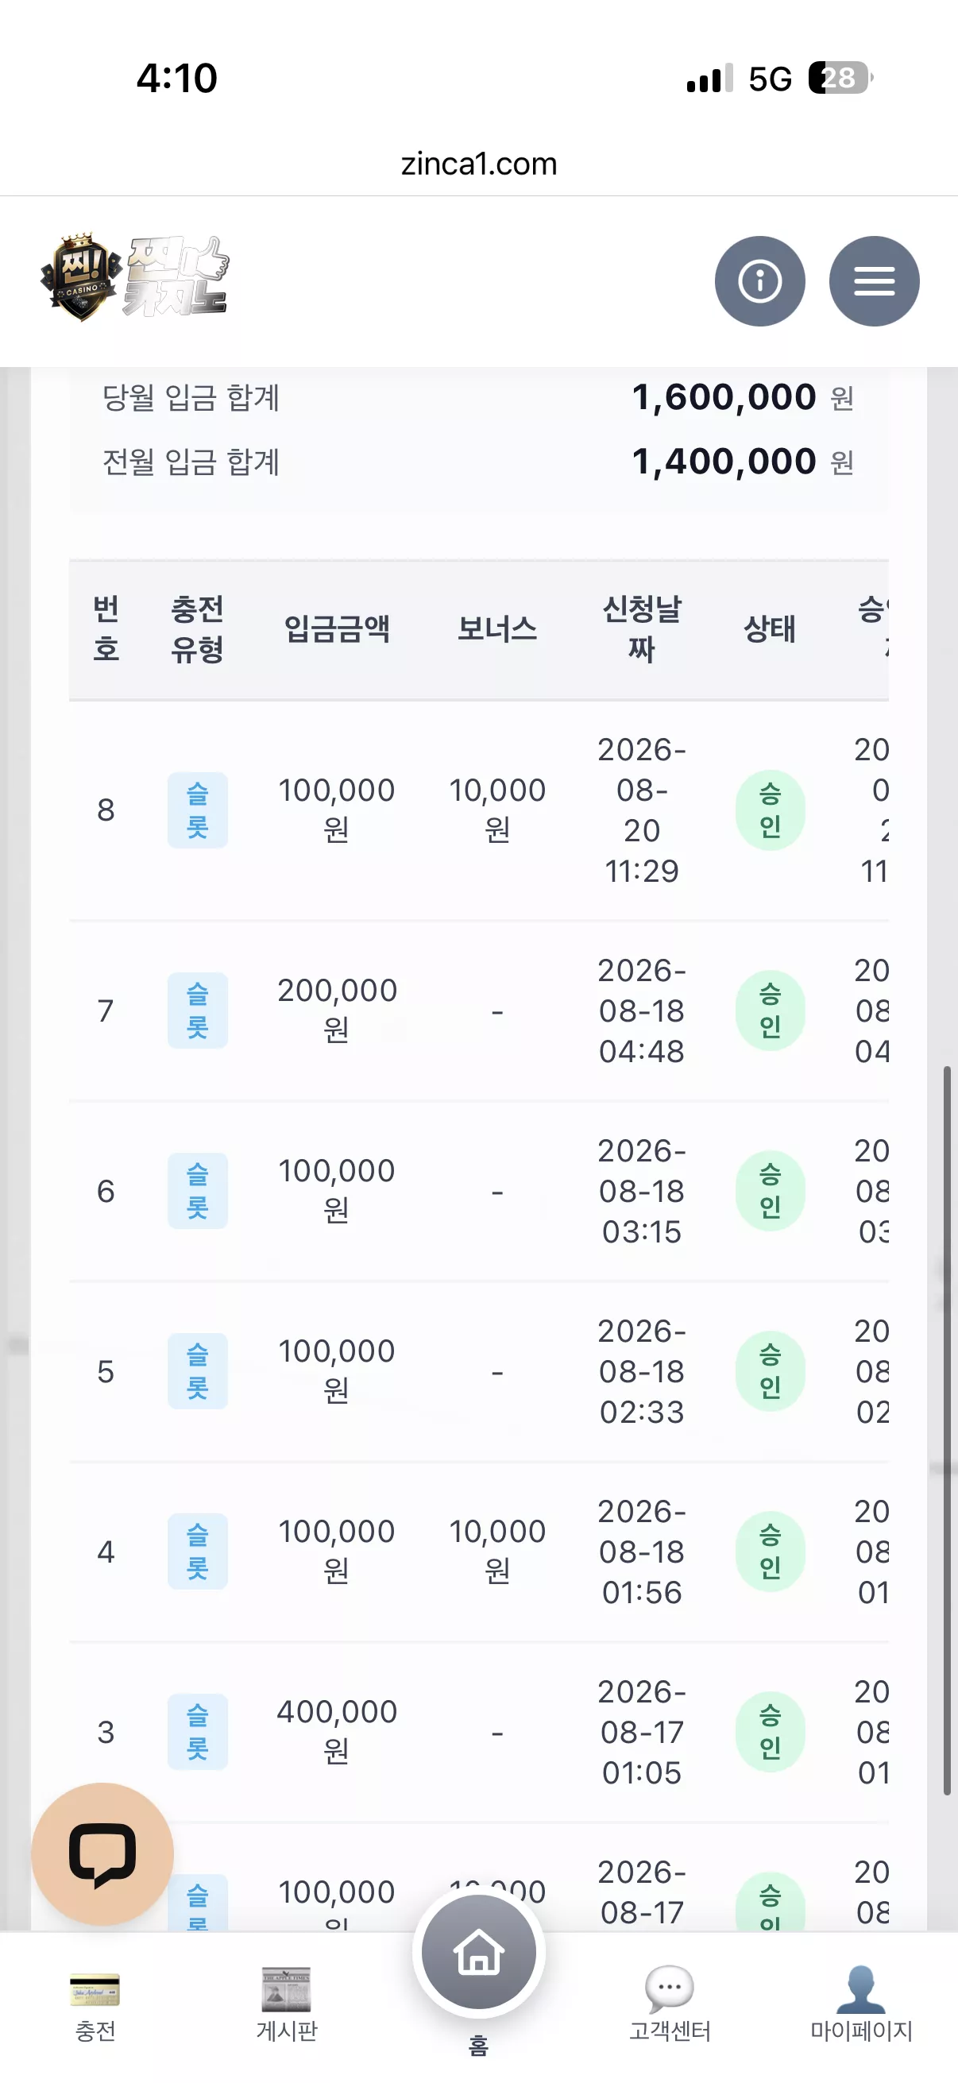
Task: Open the hamburger menu button
Action: coord(874,281)
